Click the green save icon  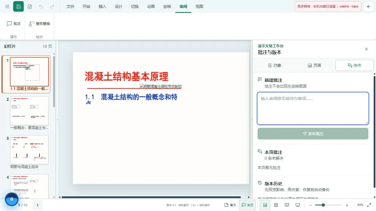point(18,6)
